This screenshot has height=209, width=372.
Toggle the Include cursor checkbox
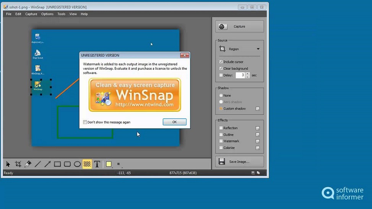click(221, 62)
